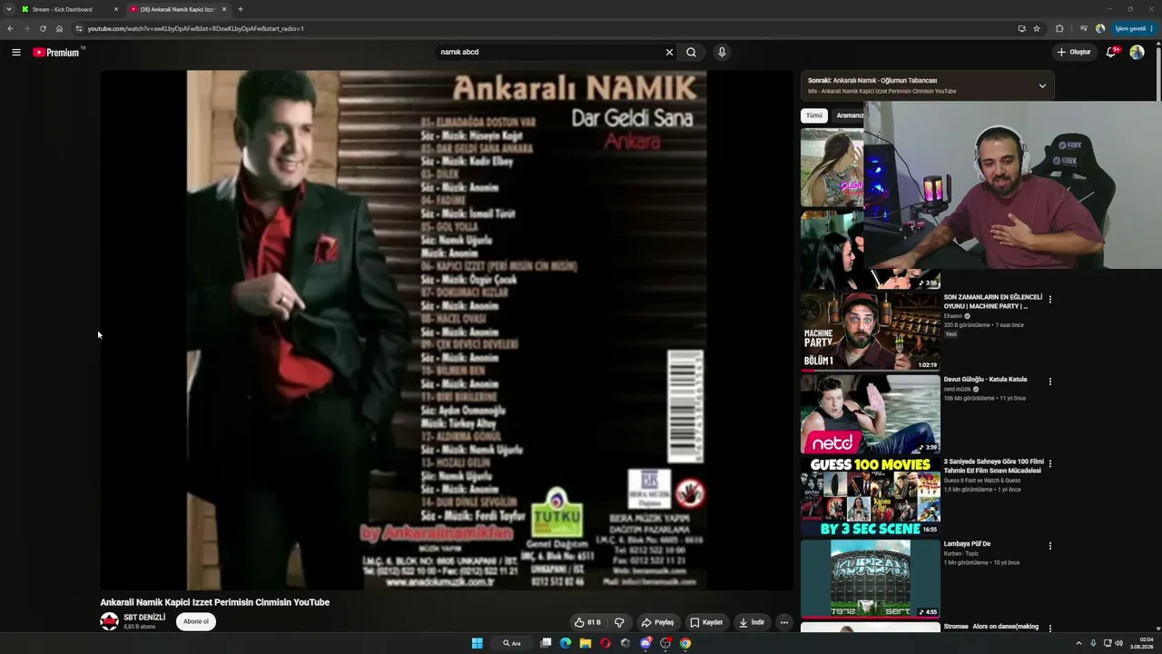
Task: Select the Aramanız filter chip
Action: [849, 115]
